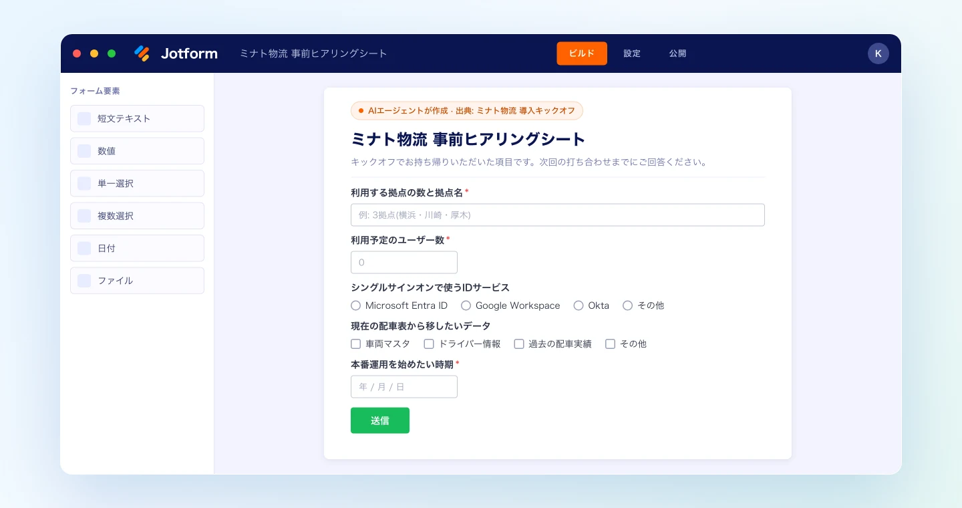Click the Jotform logo icon
This screenshot has height=508, width=962.
(142, 53)
